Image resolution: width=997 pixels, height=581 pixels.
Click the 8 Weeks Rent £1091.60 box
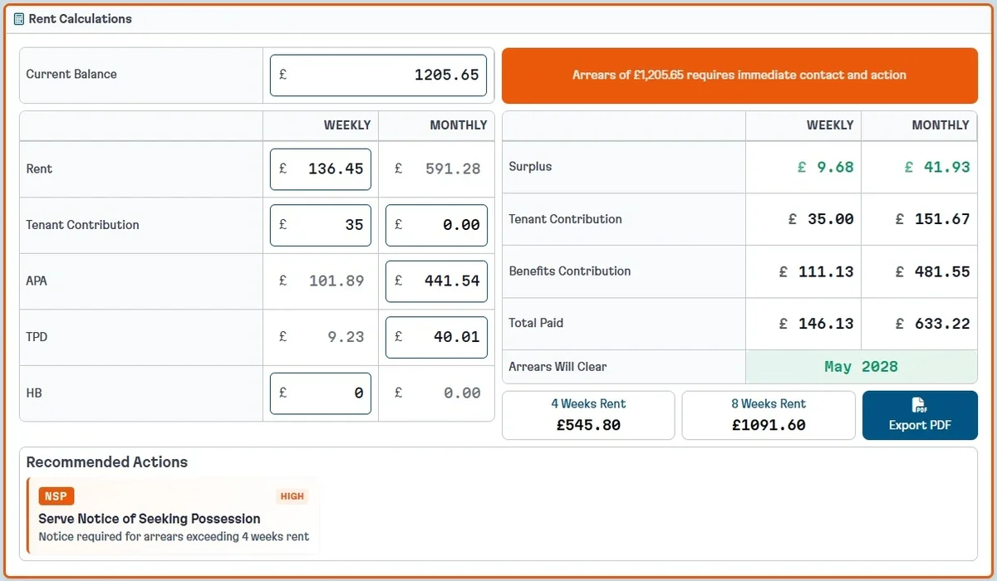pyautogui.click(x=768, y=414)
